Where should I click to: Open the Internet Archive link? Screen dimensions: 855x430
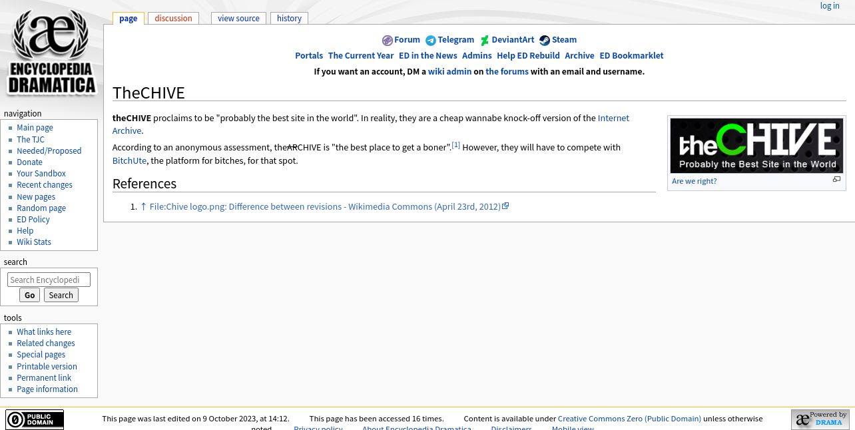click(613, 118)
